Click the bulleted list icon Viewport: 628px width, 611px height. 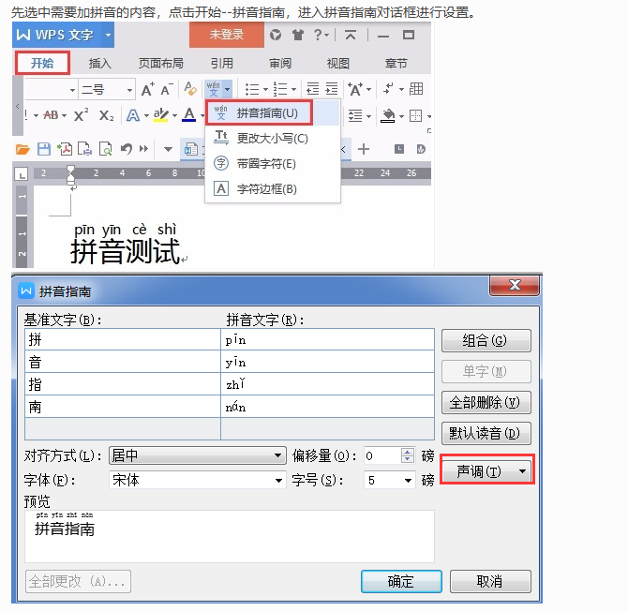[x=251, y=89]
